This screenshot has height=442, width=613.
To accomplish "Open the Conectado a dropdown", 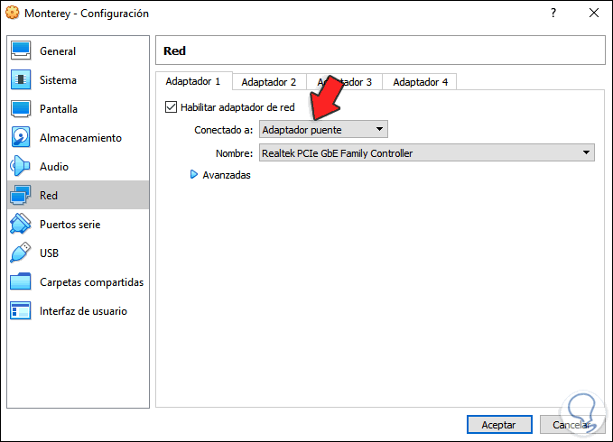I will point(323,130).
